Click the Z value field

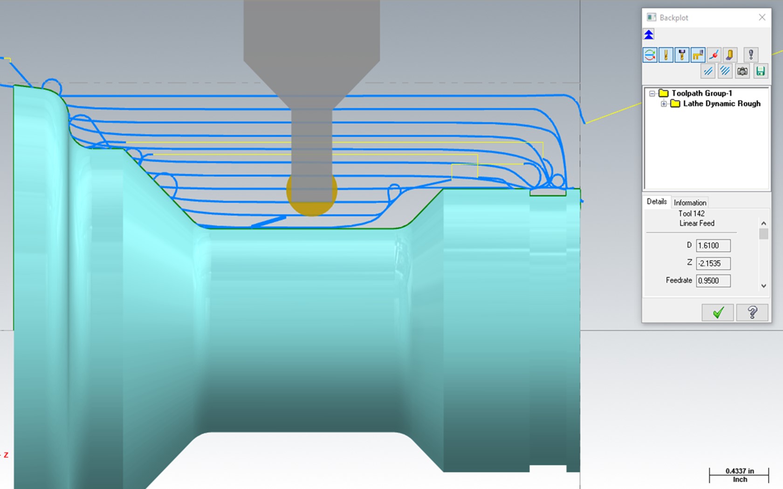pos(713,263)
